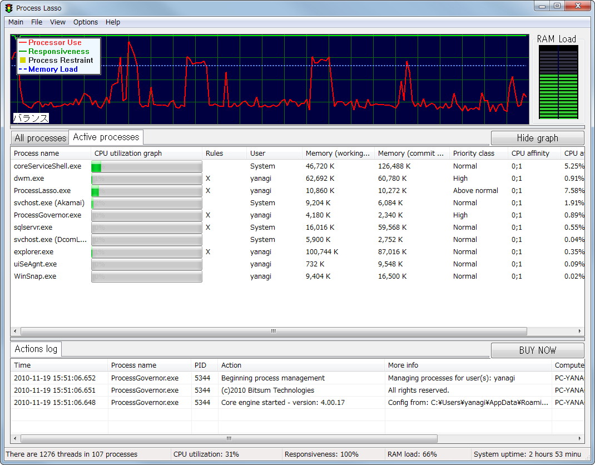595x465 pixels.
Task: Select the WinSnap.exe process
Action: 297,276
